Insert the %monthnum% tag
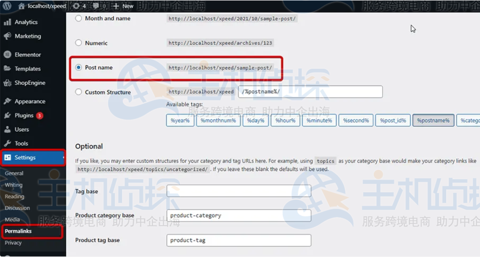This screenshot has height=257, width=480. click(218, 120)
